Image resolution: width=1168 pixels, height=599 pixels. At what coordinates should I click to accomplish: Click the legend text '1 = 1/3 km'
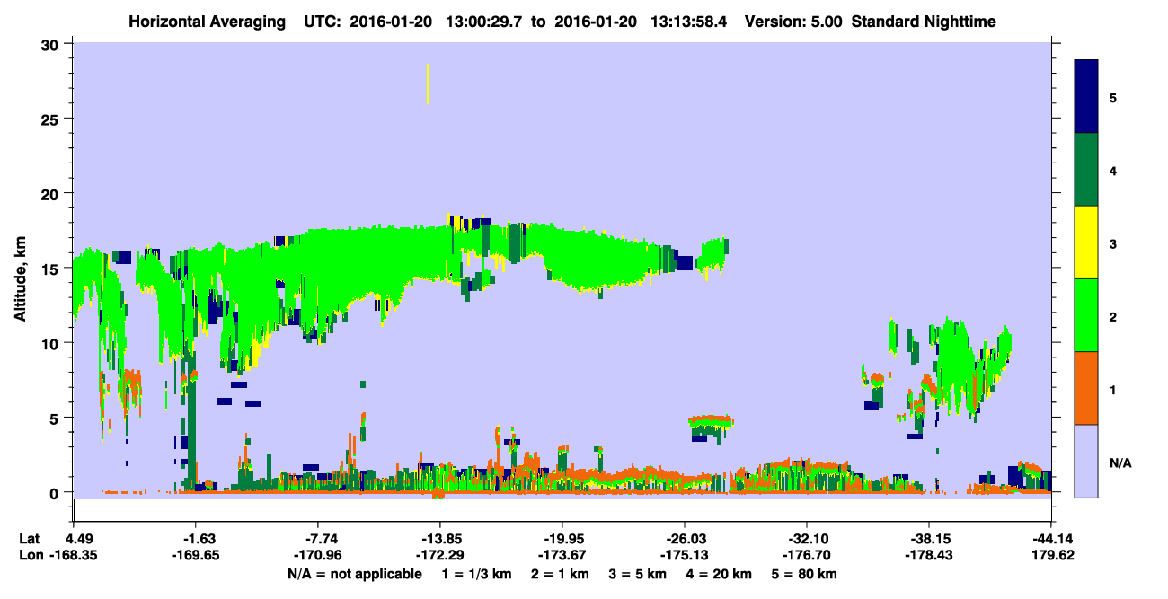tap(475, 574)
